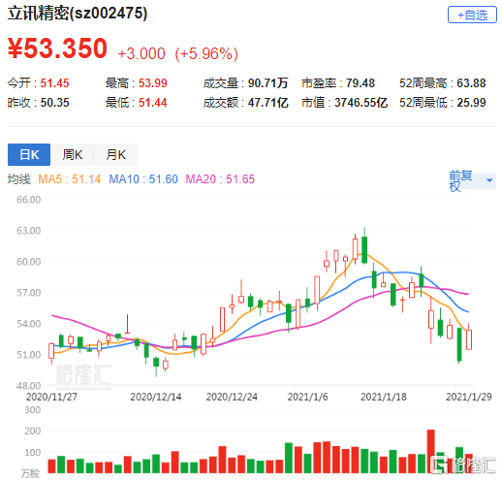502x481 pixels.
Task: Click the 2020/12/24 date axis label
Action: tap(232, 397)
